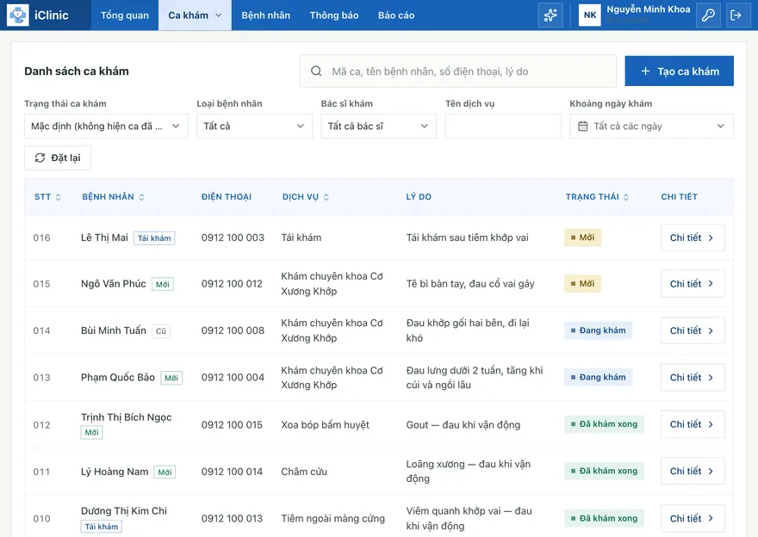This screenshot has width=758, height=537.
Task: Go to the Bệnh nhân tab
Action: click(x=266, y=15)
